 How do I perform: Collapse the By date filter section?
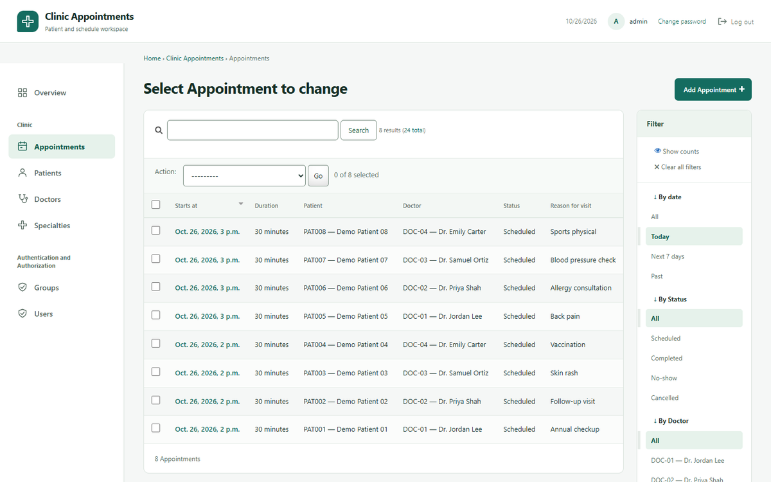pyautogui.click(x=667, y=197)
